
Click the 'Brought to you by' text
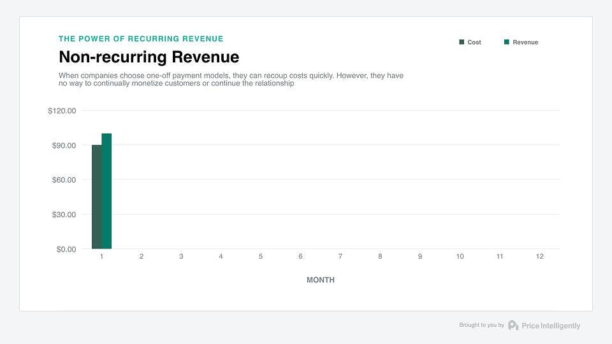click(x=481, y=326)
